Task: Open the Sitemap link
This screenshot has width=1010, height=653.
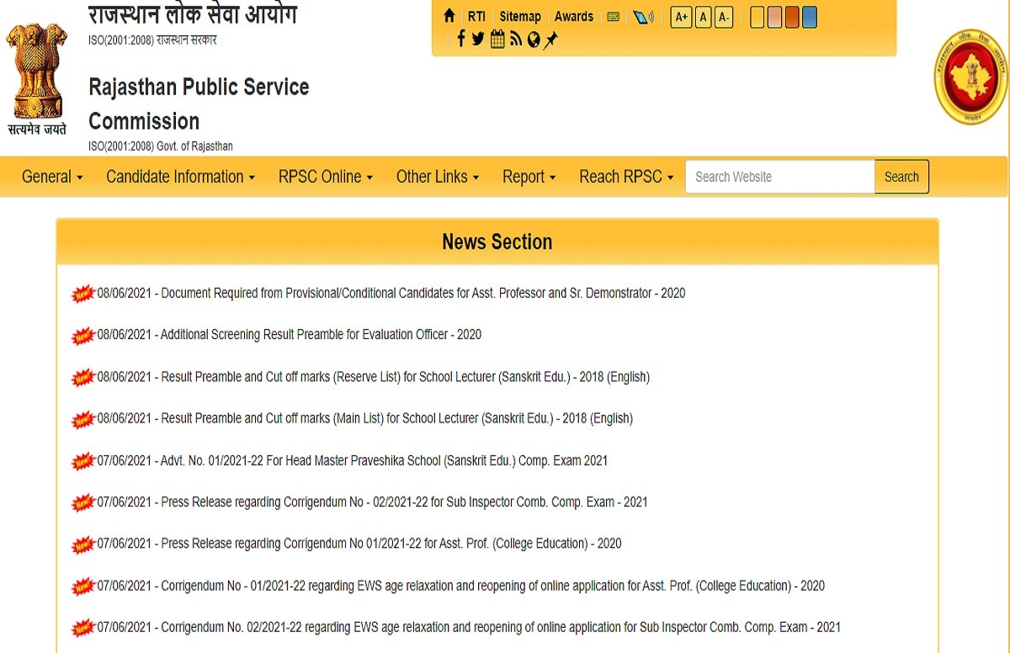Action: click(x=519, y=17)
